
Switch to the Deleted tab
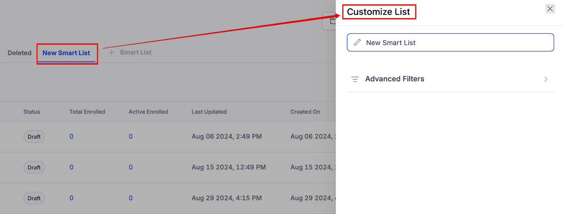19,53
